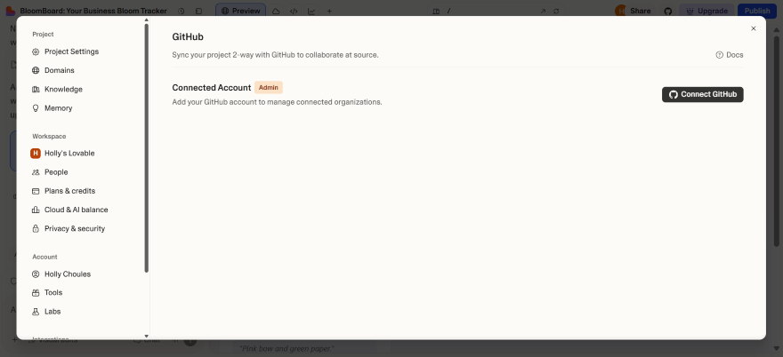Image resolution: width=783 pixels, height=357 pixels.
Task: Click the Knowledge books icon
Action: point(36,90)
